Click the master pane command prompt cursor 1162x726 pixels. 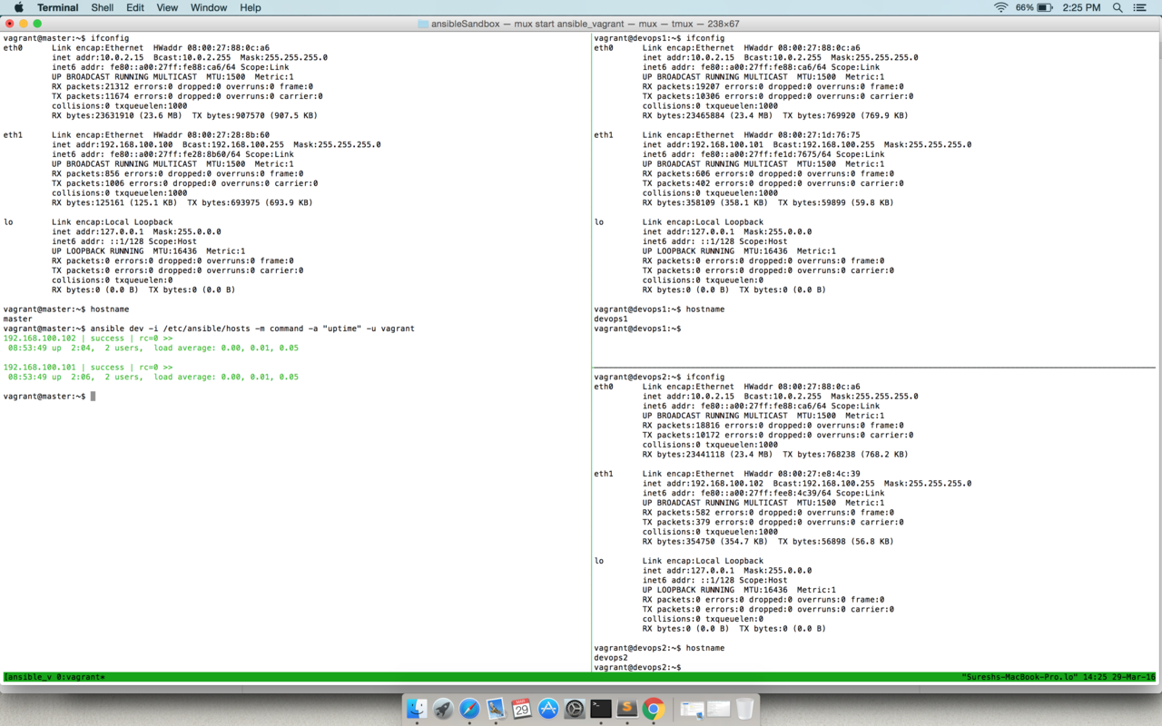(93, 397)
